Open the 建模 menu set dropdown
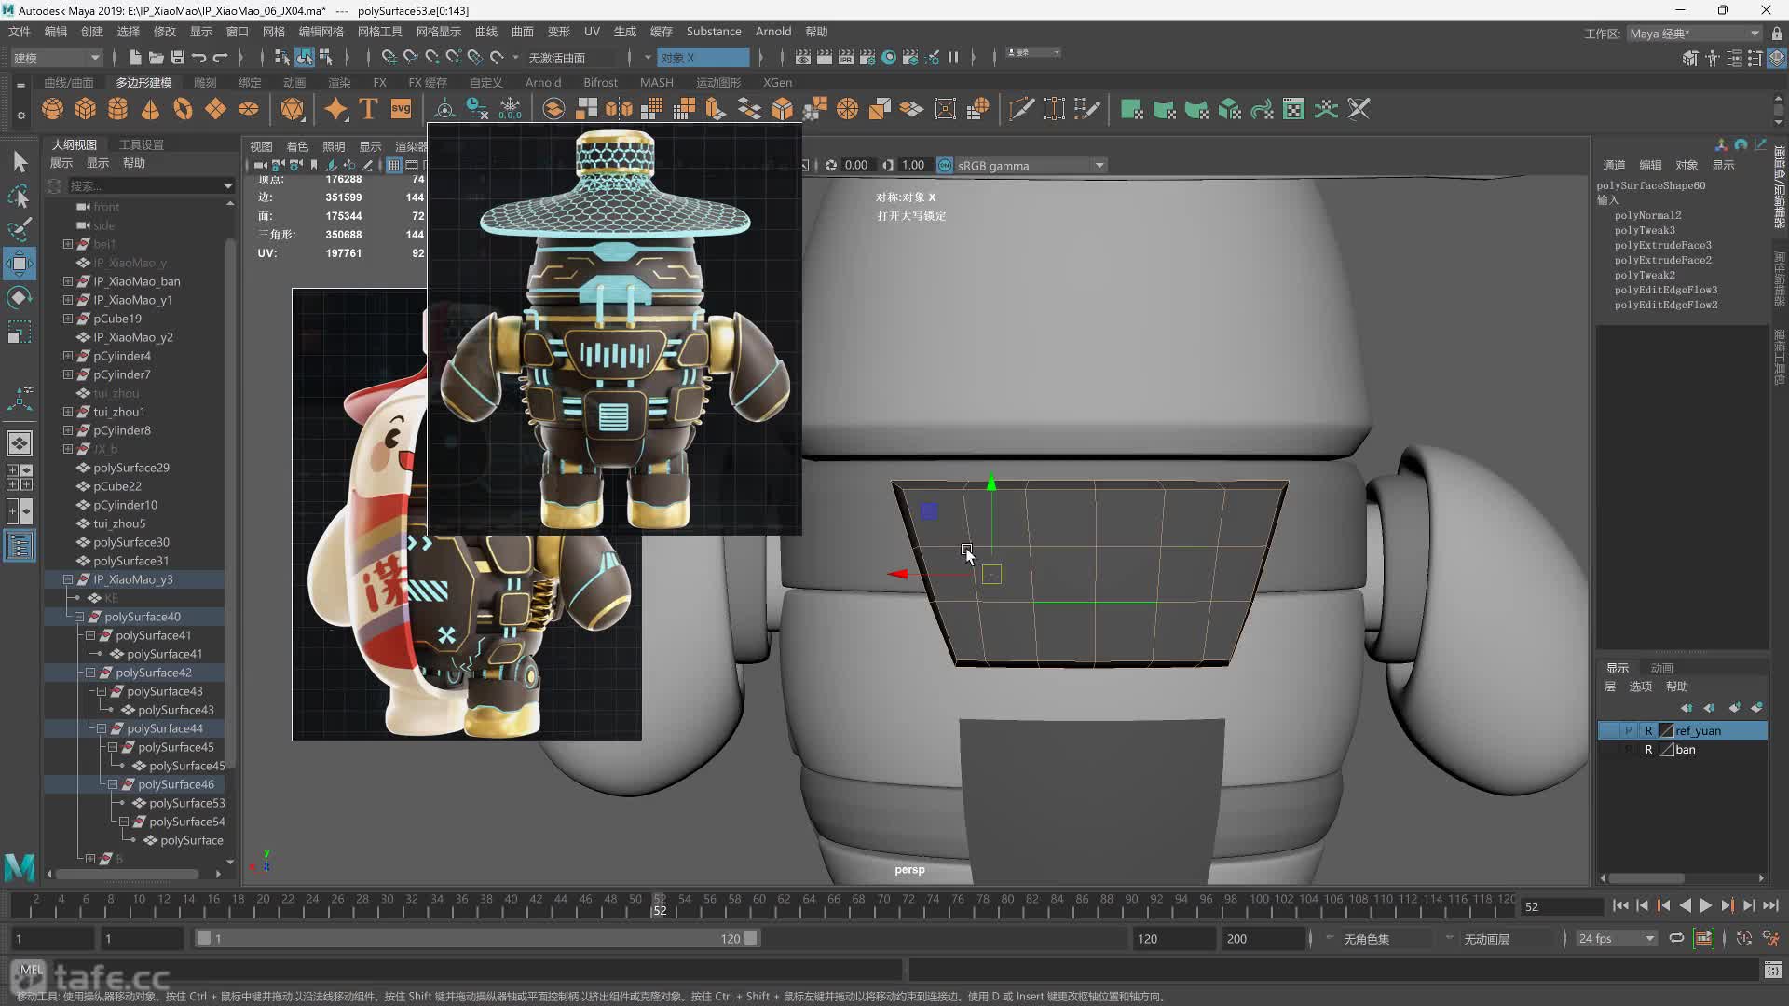 pos(55,58)
